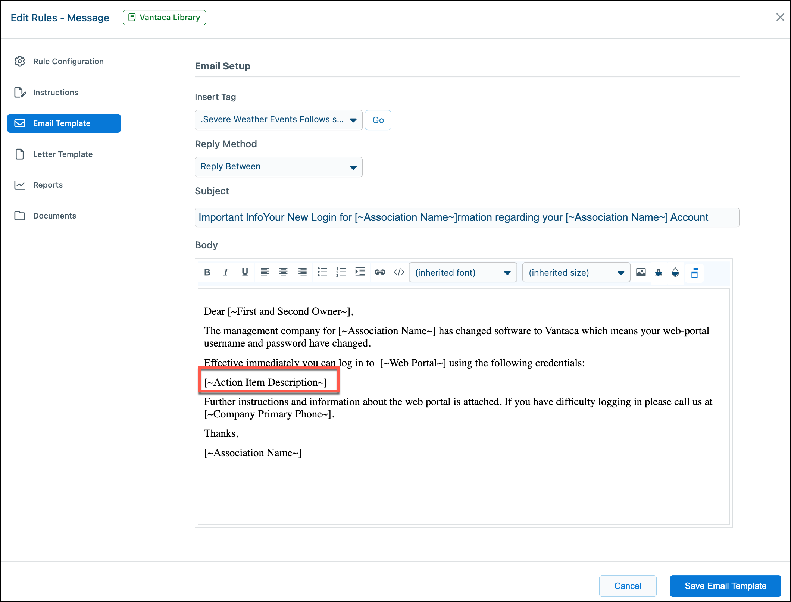
Task: Align body text left
Action: coord(265,272)
